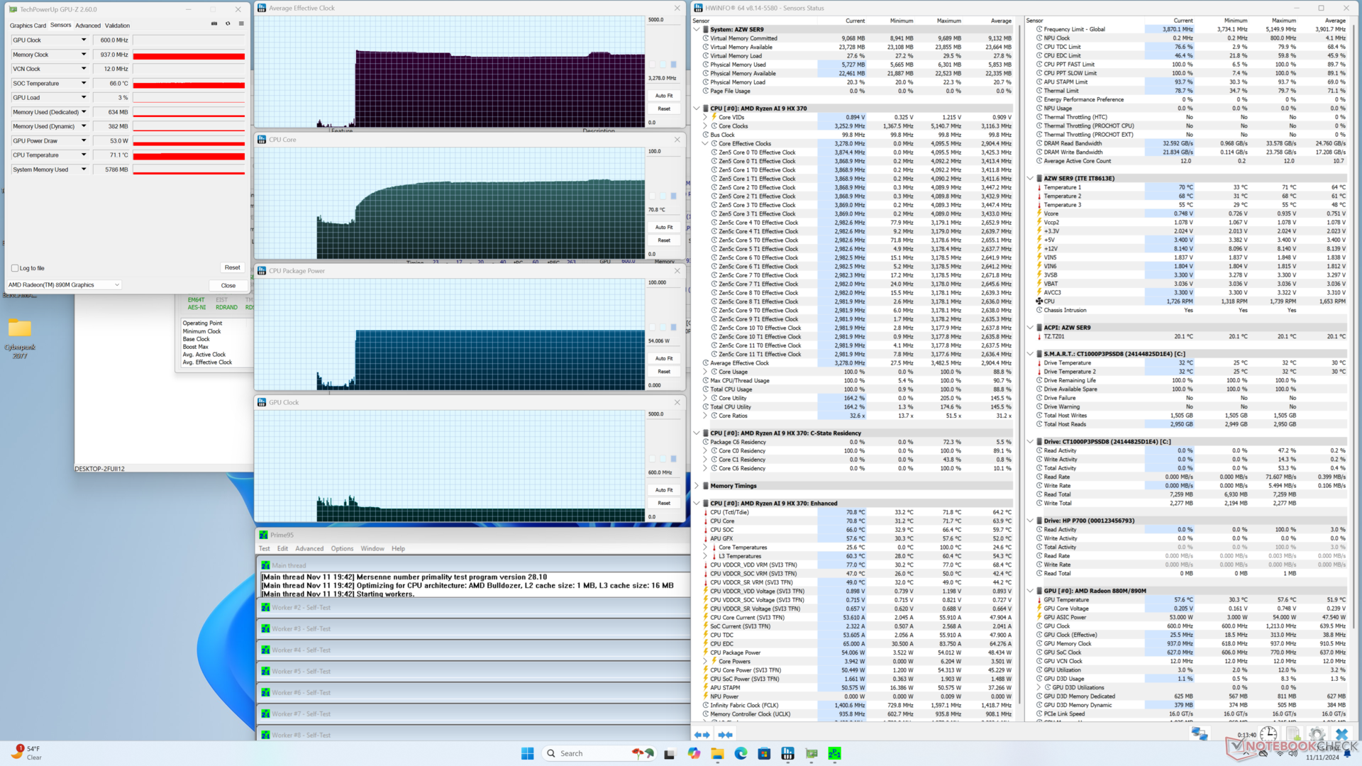This screenshot has height=766, width=1362.
Task: Click HWiNFO network remote monitoring icon
Action: click(x=1200, y=735)
